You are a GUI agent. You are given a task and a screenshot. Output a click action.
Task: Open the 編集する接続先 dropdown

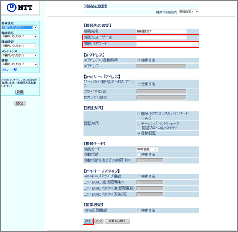189,12
